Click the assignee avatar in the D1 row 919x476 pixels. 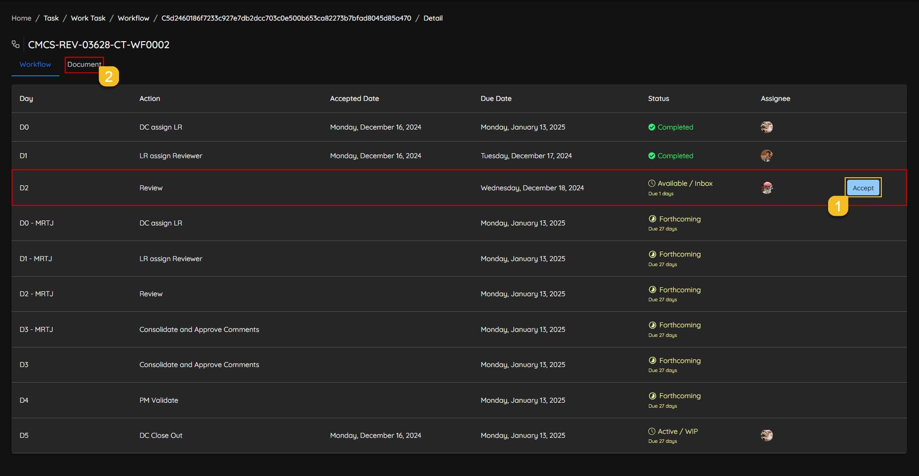pos(766,156)
